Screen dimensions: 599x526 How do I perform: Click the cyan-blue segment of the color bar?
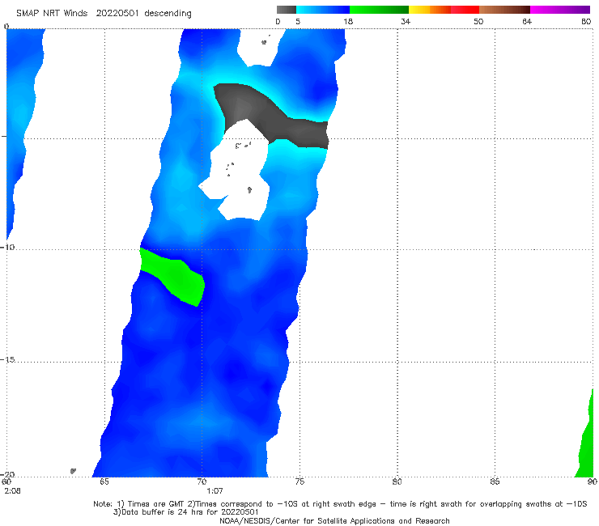click(x=323, y=10)
